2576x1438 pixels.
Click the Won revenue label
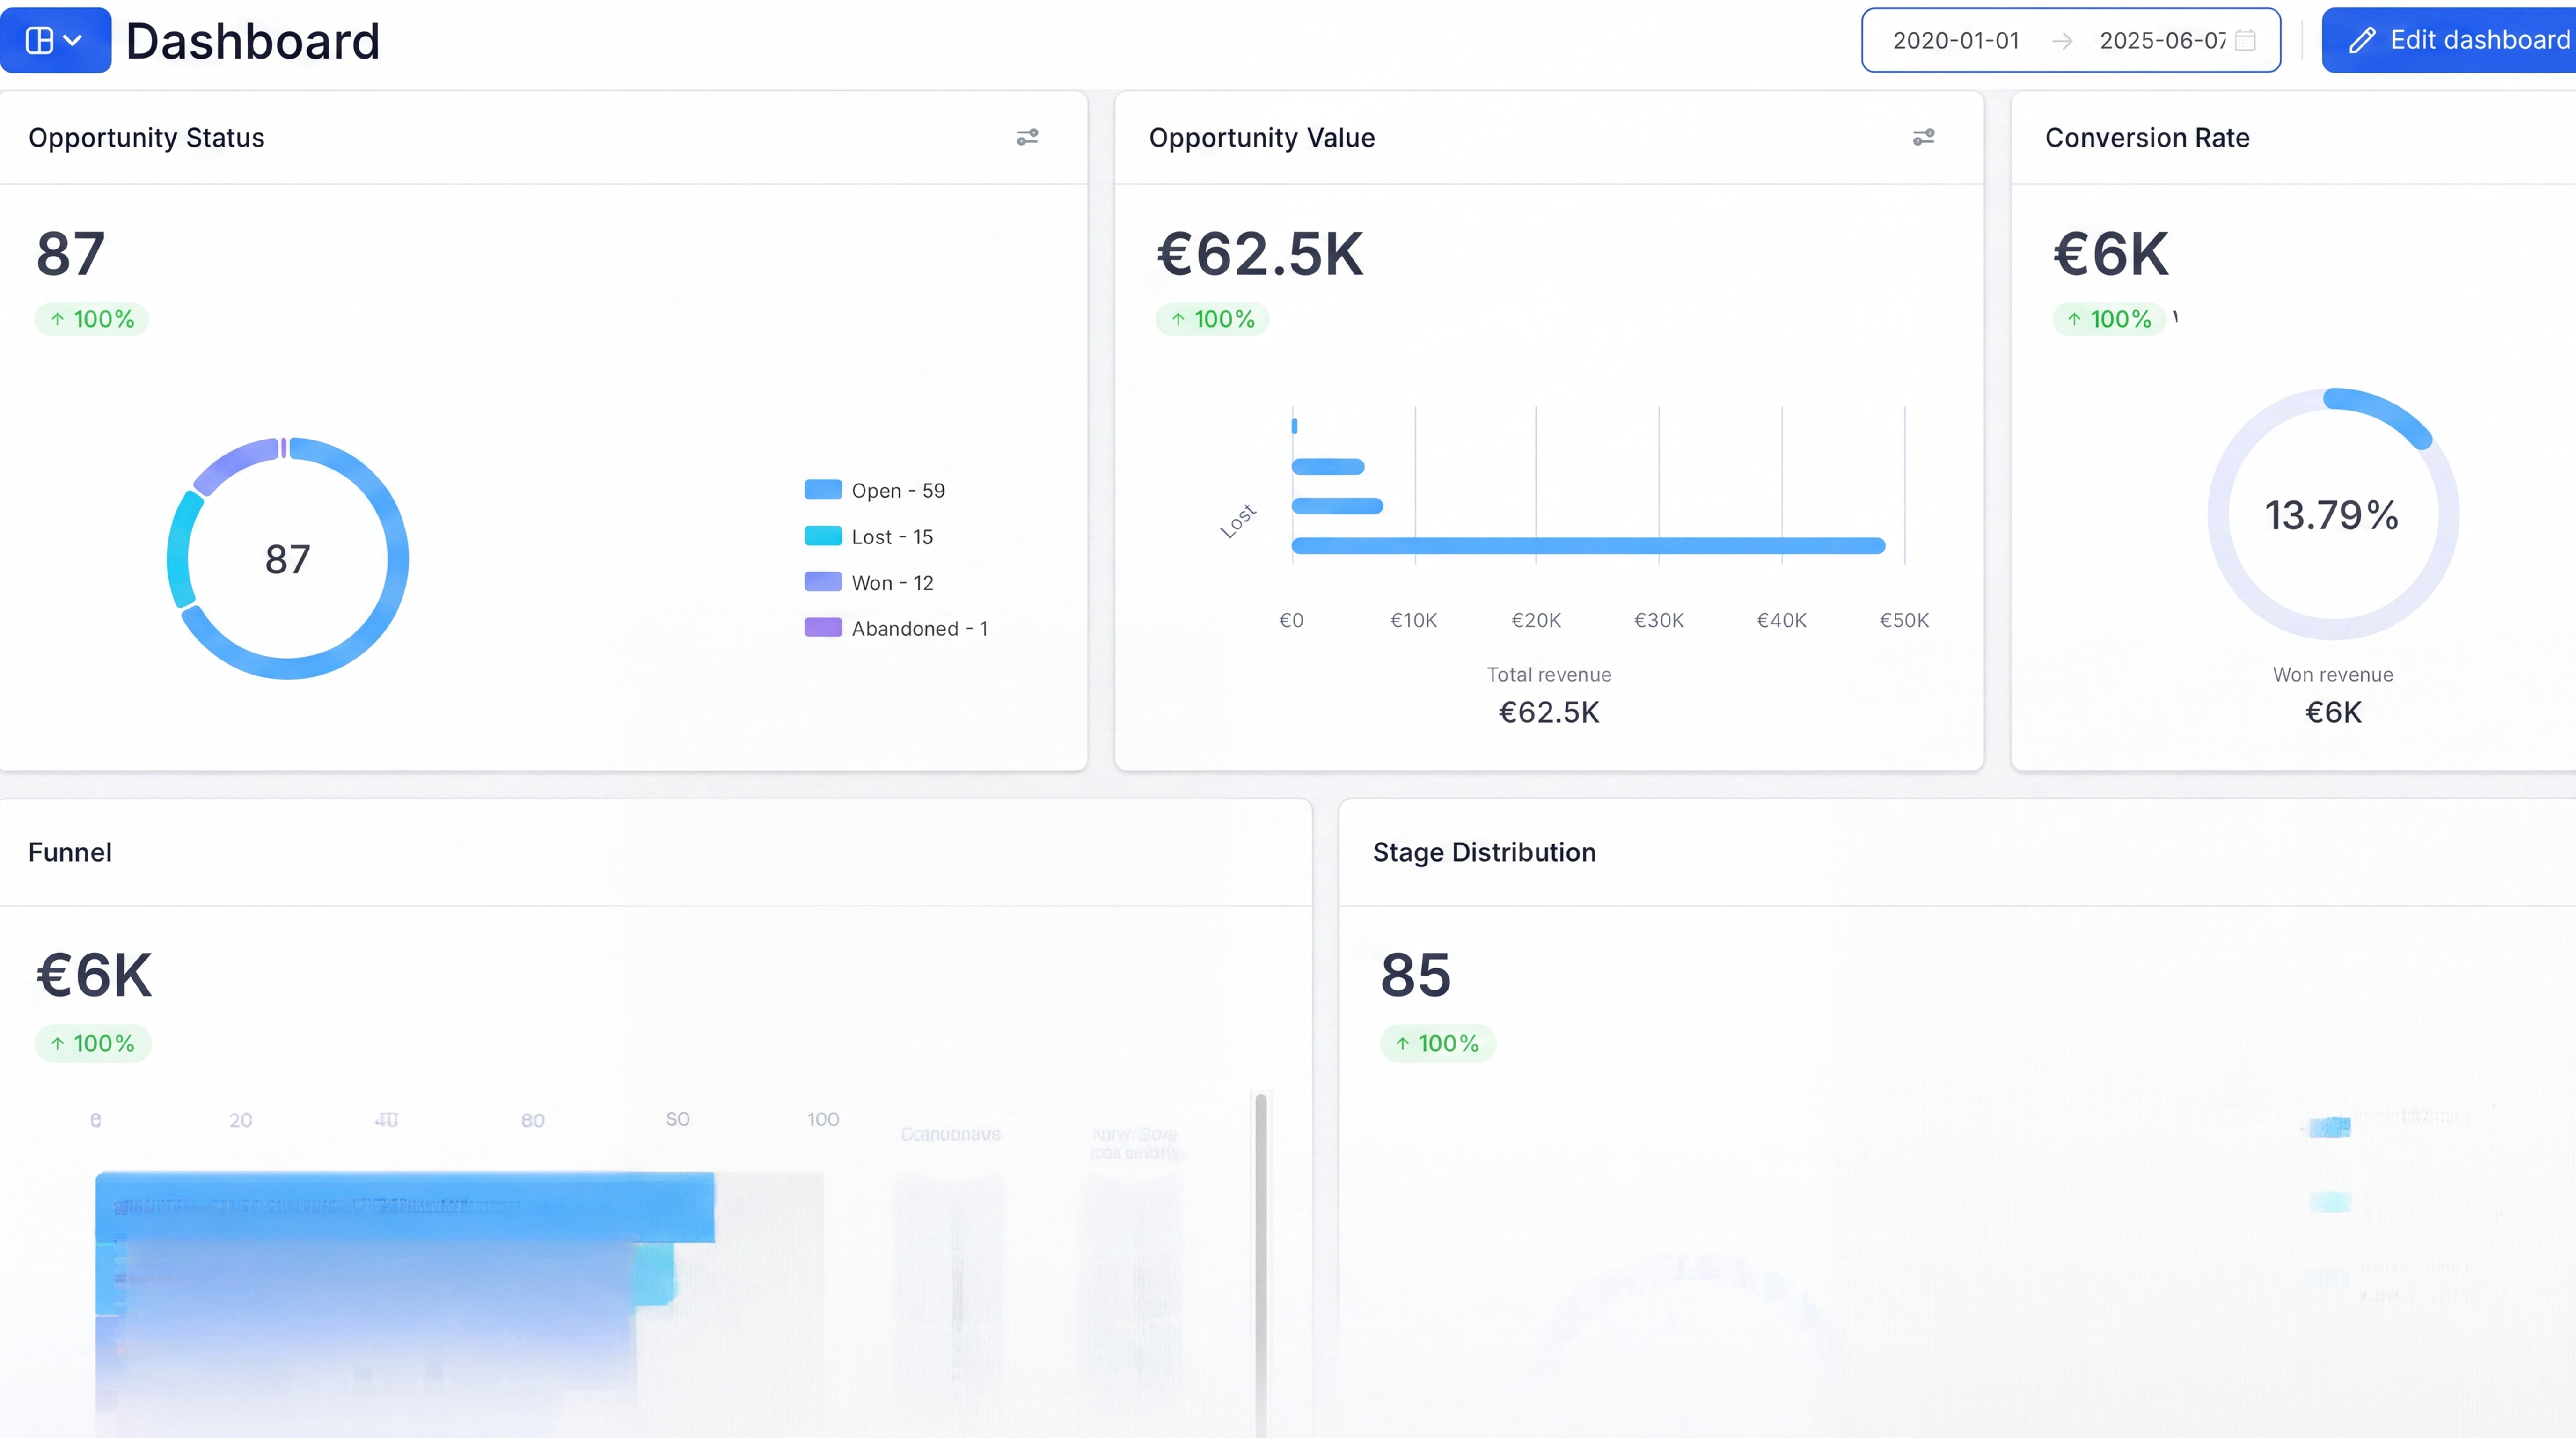2333,675
